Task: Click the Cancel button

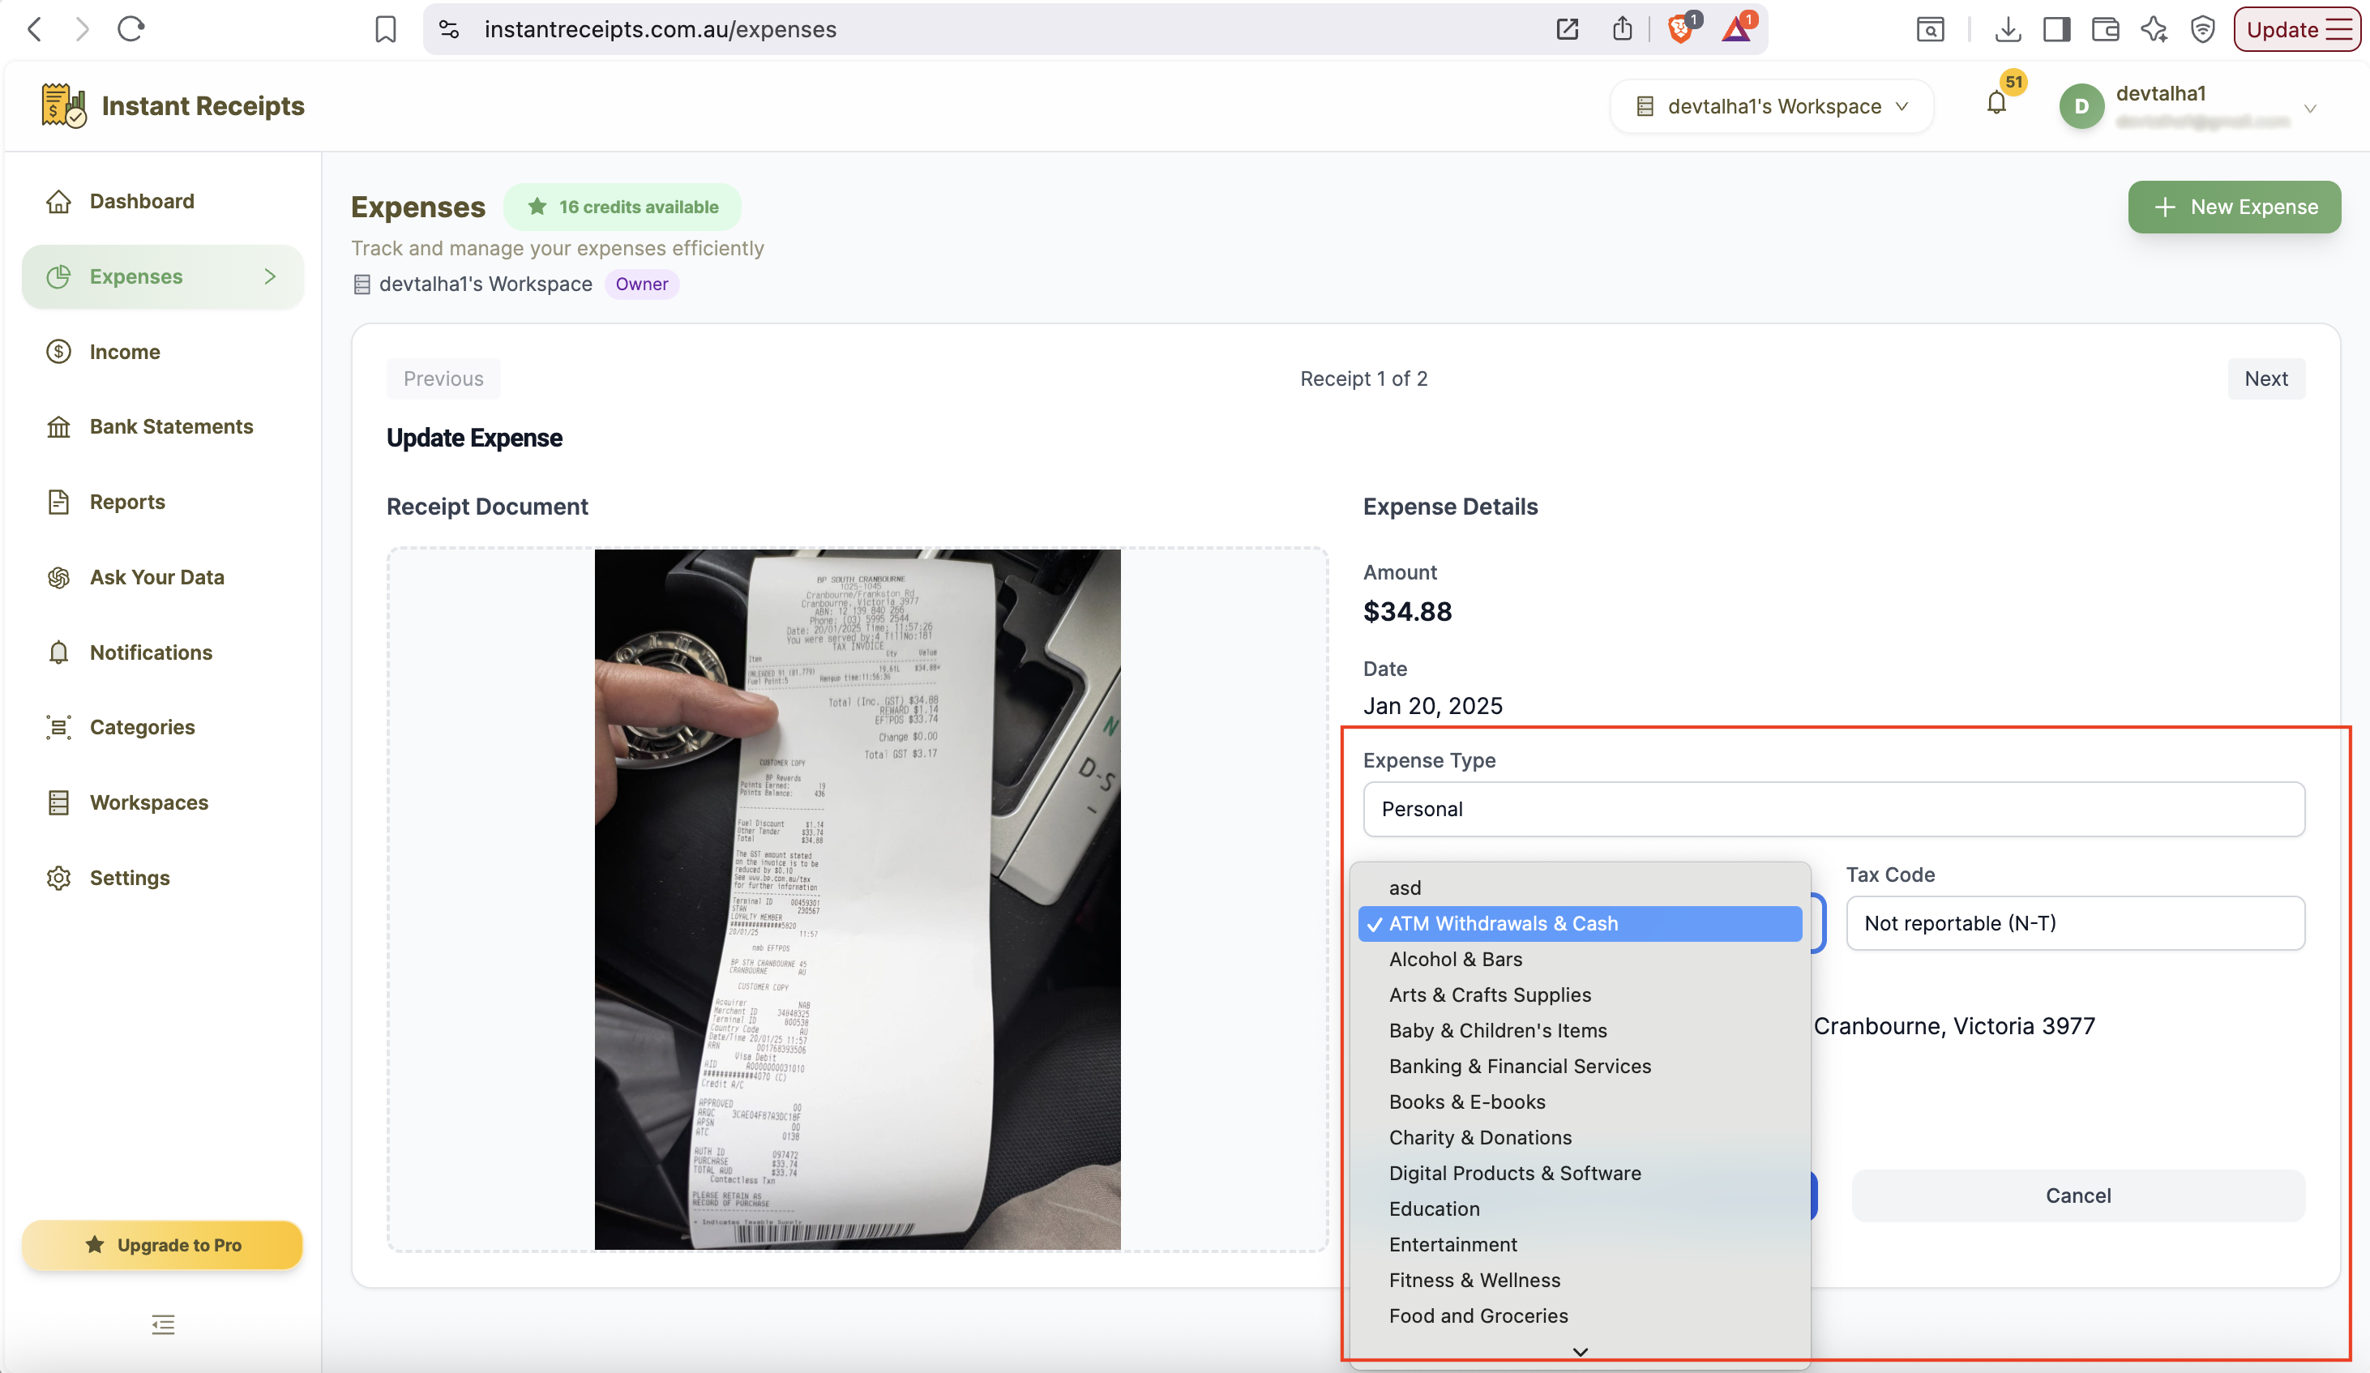Action: tap(2077, 1195)
